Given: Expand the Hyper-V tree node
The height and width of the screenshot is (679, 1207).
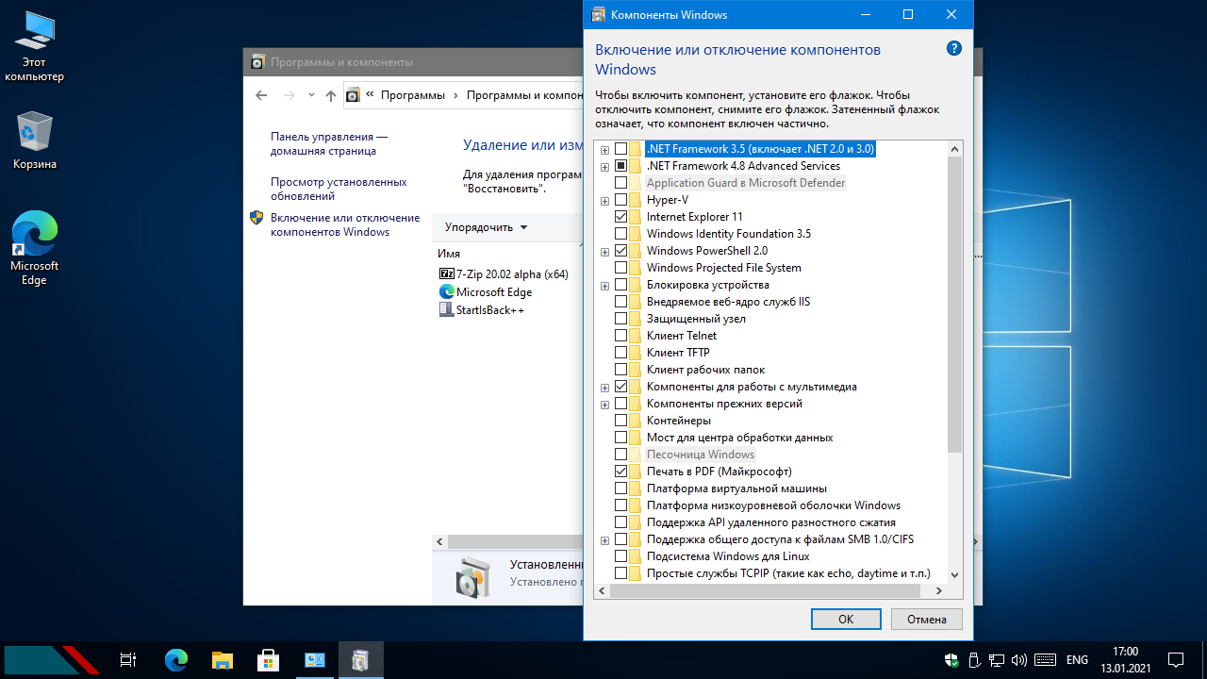Looking at the screenshot, I should click(x=604, y=200).
